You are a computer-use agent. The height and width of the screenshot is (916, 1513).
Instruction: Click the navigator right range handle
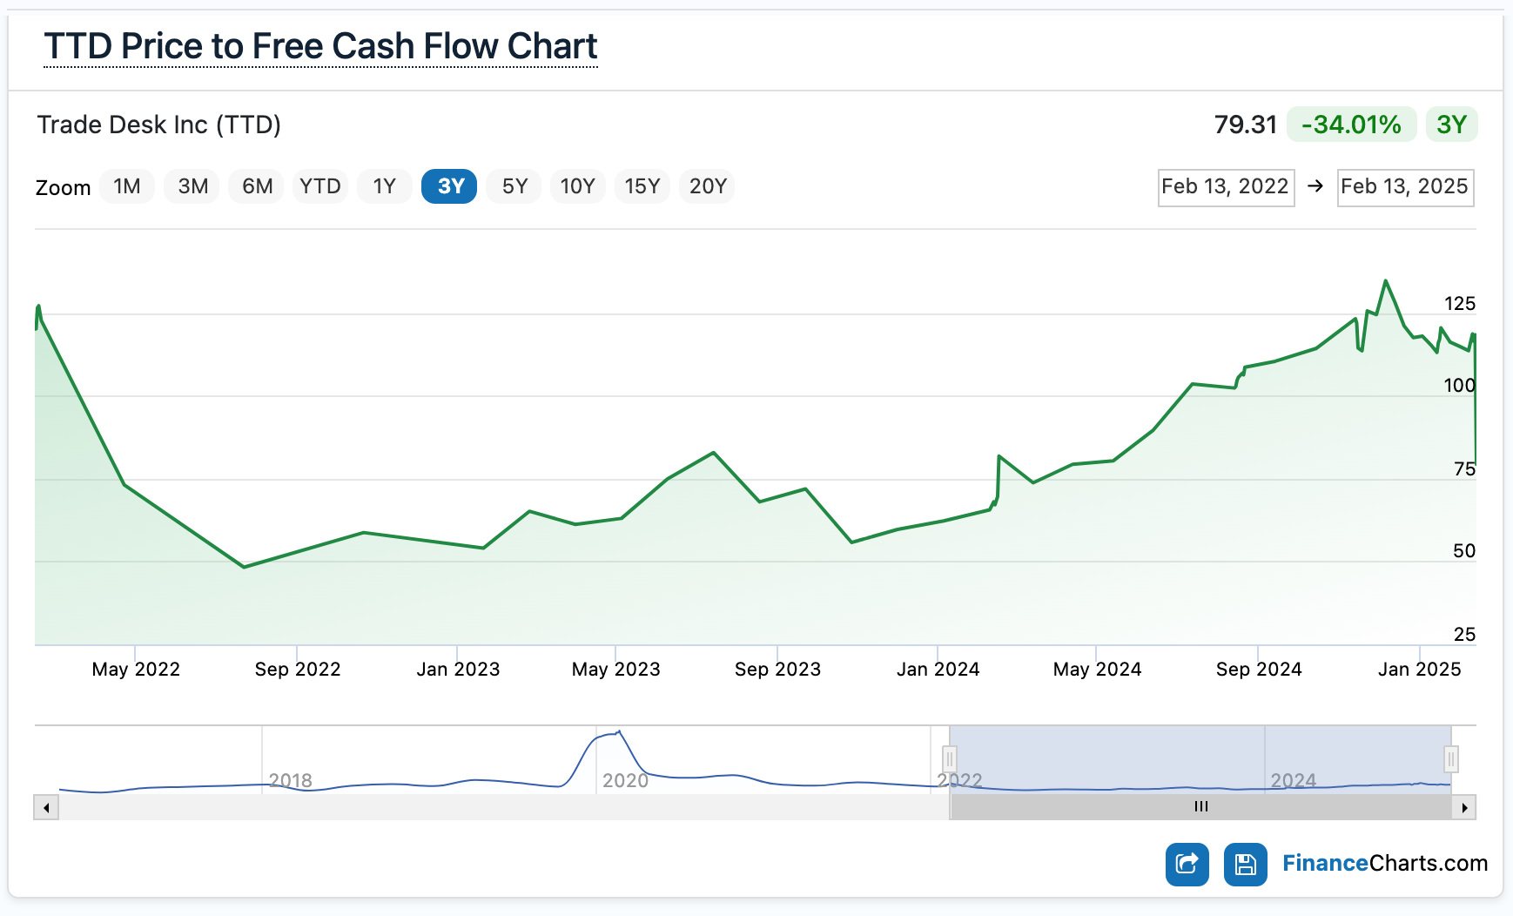pyautogui.click(x=1450, y=759)
